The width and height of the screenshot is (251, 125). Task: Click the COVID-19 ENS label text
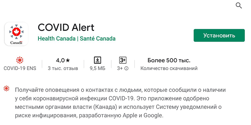coord(19,69)
